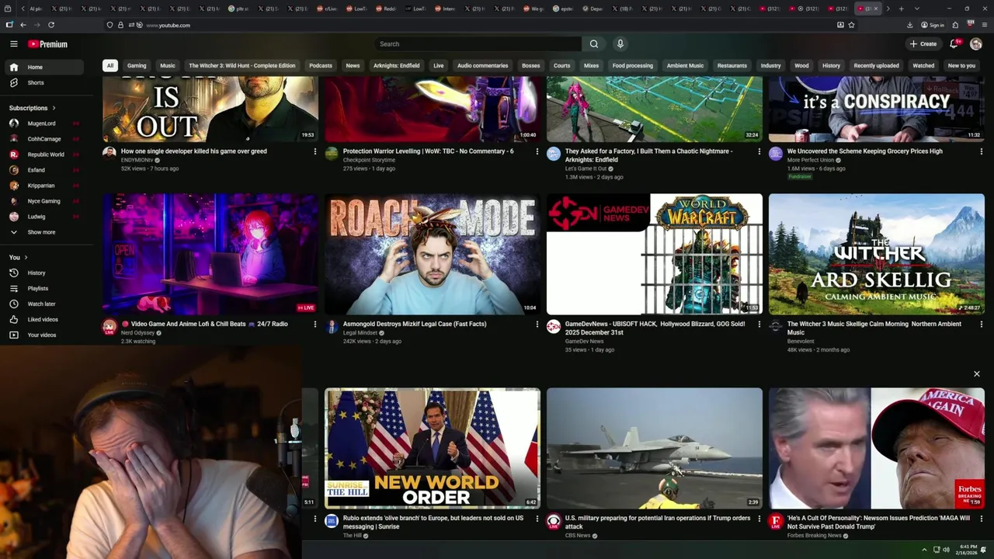The height and width of the screenshot is (559, 994).
Task: Start voice search with the microphone icon
Action: [x=620, y=44]
